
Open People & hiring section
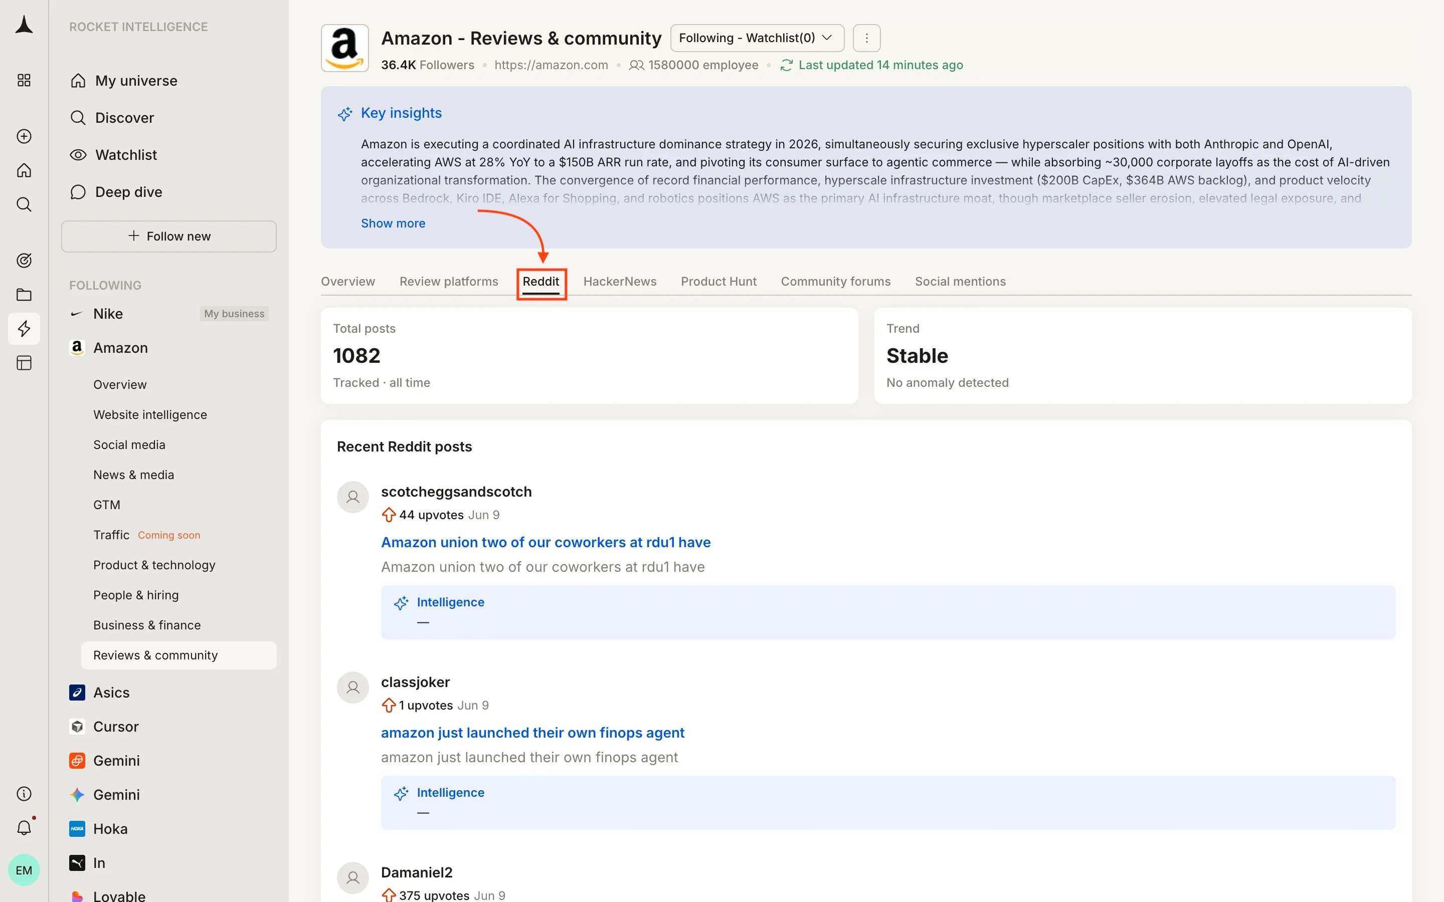(x=136, y=595)
